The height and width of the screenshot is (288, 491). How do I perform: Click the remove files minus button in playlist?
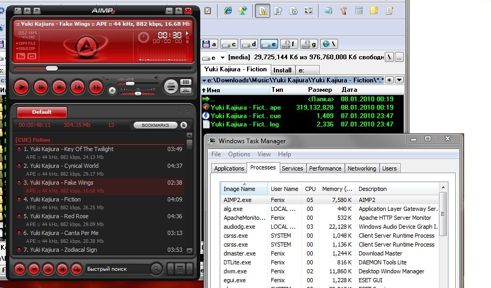pyautogui.click(x=34, y=269)
